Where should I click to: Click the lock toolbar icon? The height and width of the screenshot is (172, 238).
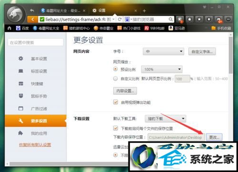pos(189,19)
